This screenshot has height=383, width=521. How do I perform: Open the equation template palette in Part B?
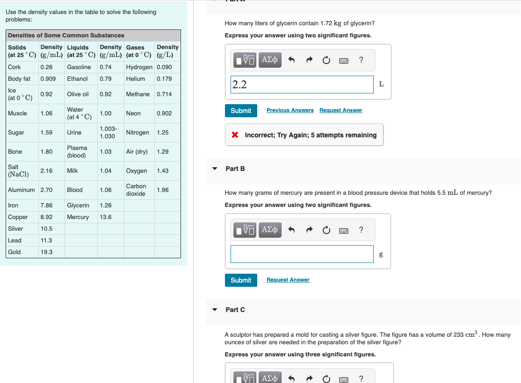(244, 229)
